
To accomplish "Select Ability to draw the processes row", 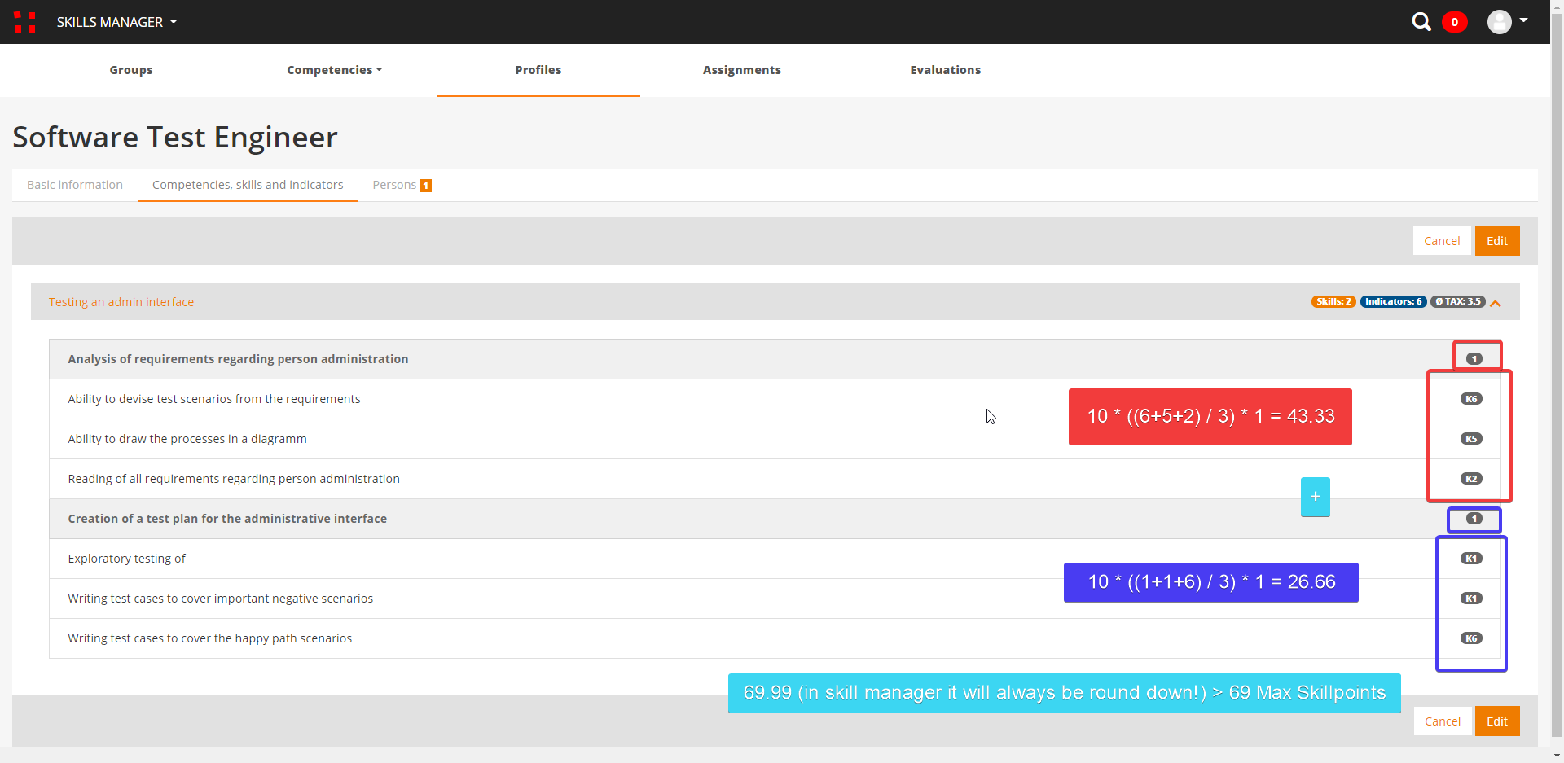I will [x=775, y=439].
